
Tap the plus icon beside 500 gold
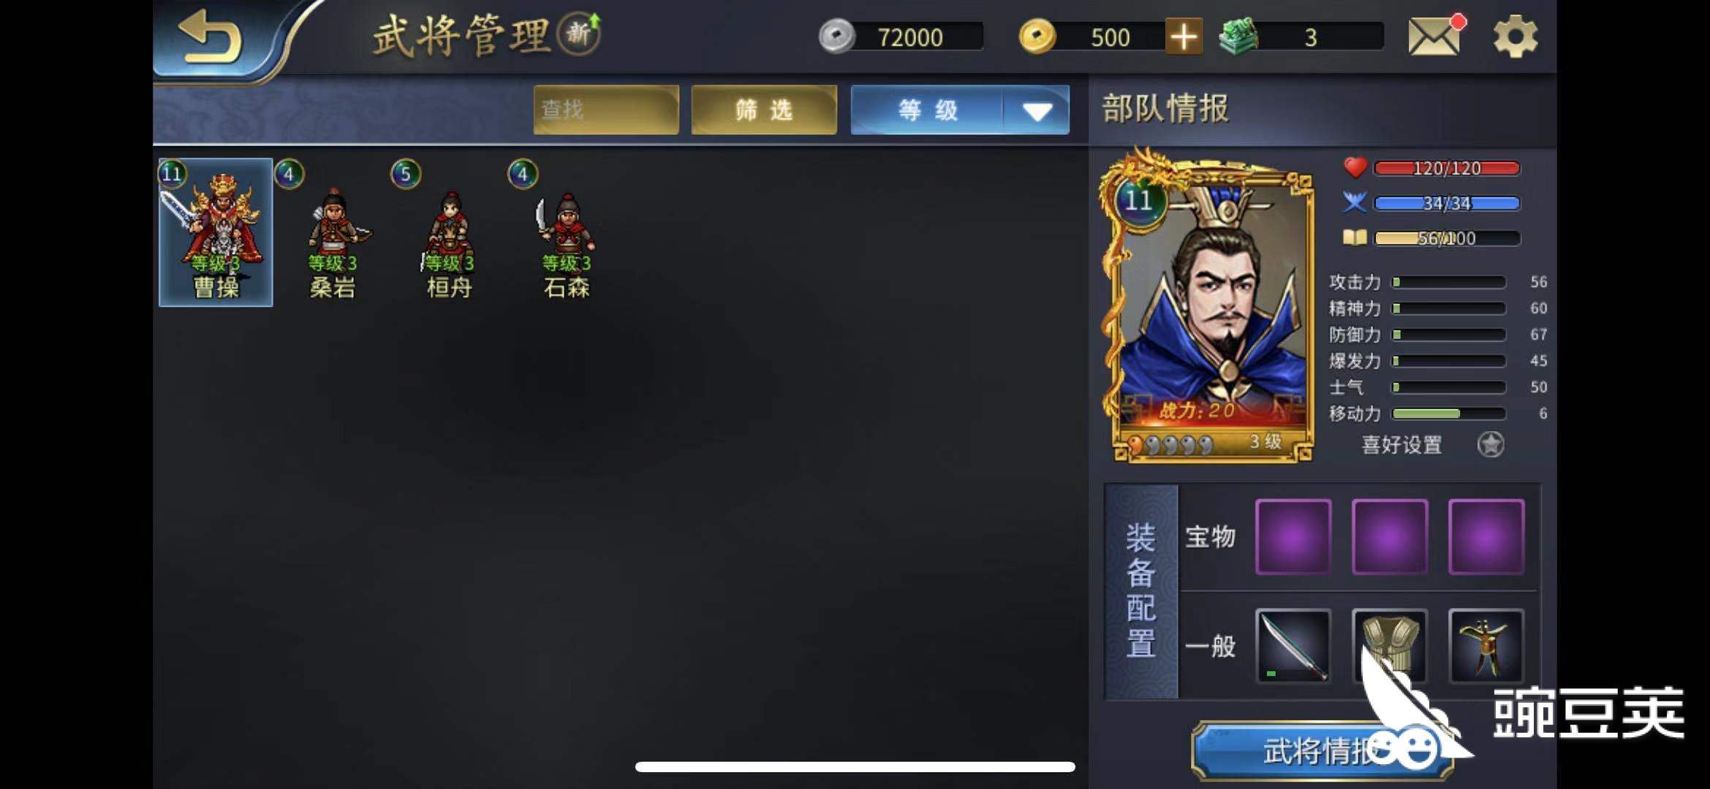coord(1184,37)
